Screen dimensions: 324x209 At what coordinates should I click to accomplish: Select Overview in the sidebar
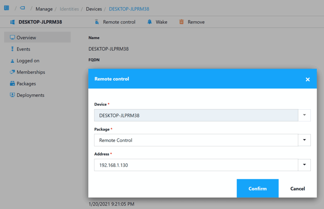click(x=26, y=38)
